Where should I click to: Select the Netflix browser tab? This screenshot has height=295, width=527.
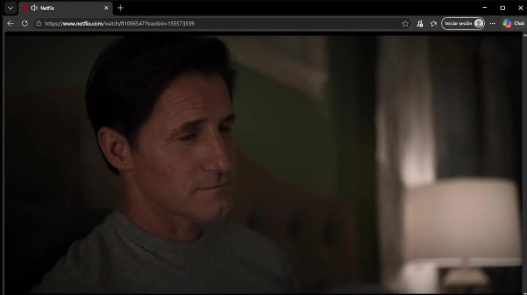pos(65,8)
